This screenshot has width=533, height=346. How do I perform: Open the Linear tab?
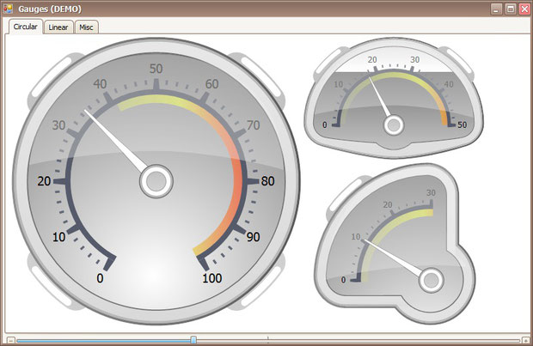click(x=58, y=27)
